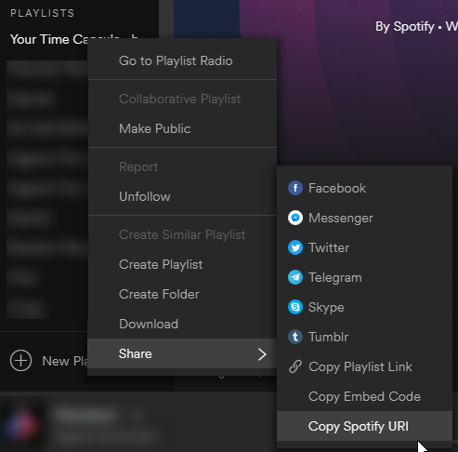Share playlist via Telegram
This screenshot has height=452, width=458.
click(x=364, y=277)
